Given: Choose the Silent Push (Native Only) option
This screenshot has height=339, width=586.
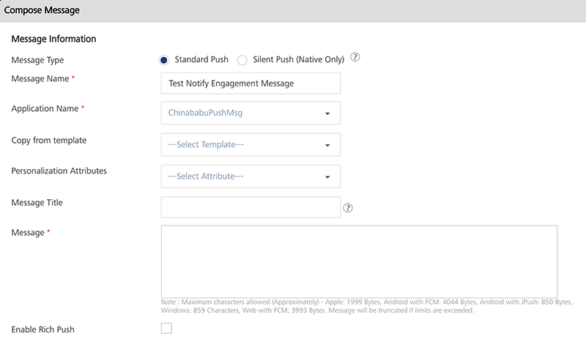Looking at the screenshot, I should 242,60.
